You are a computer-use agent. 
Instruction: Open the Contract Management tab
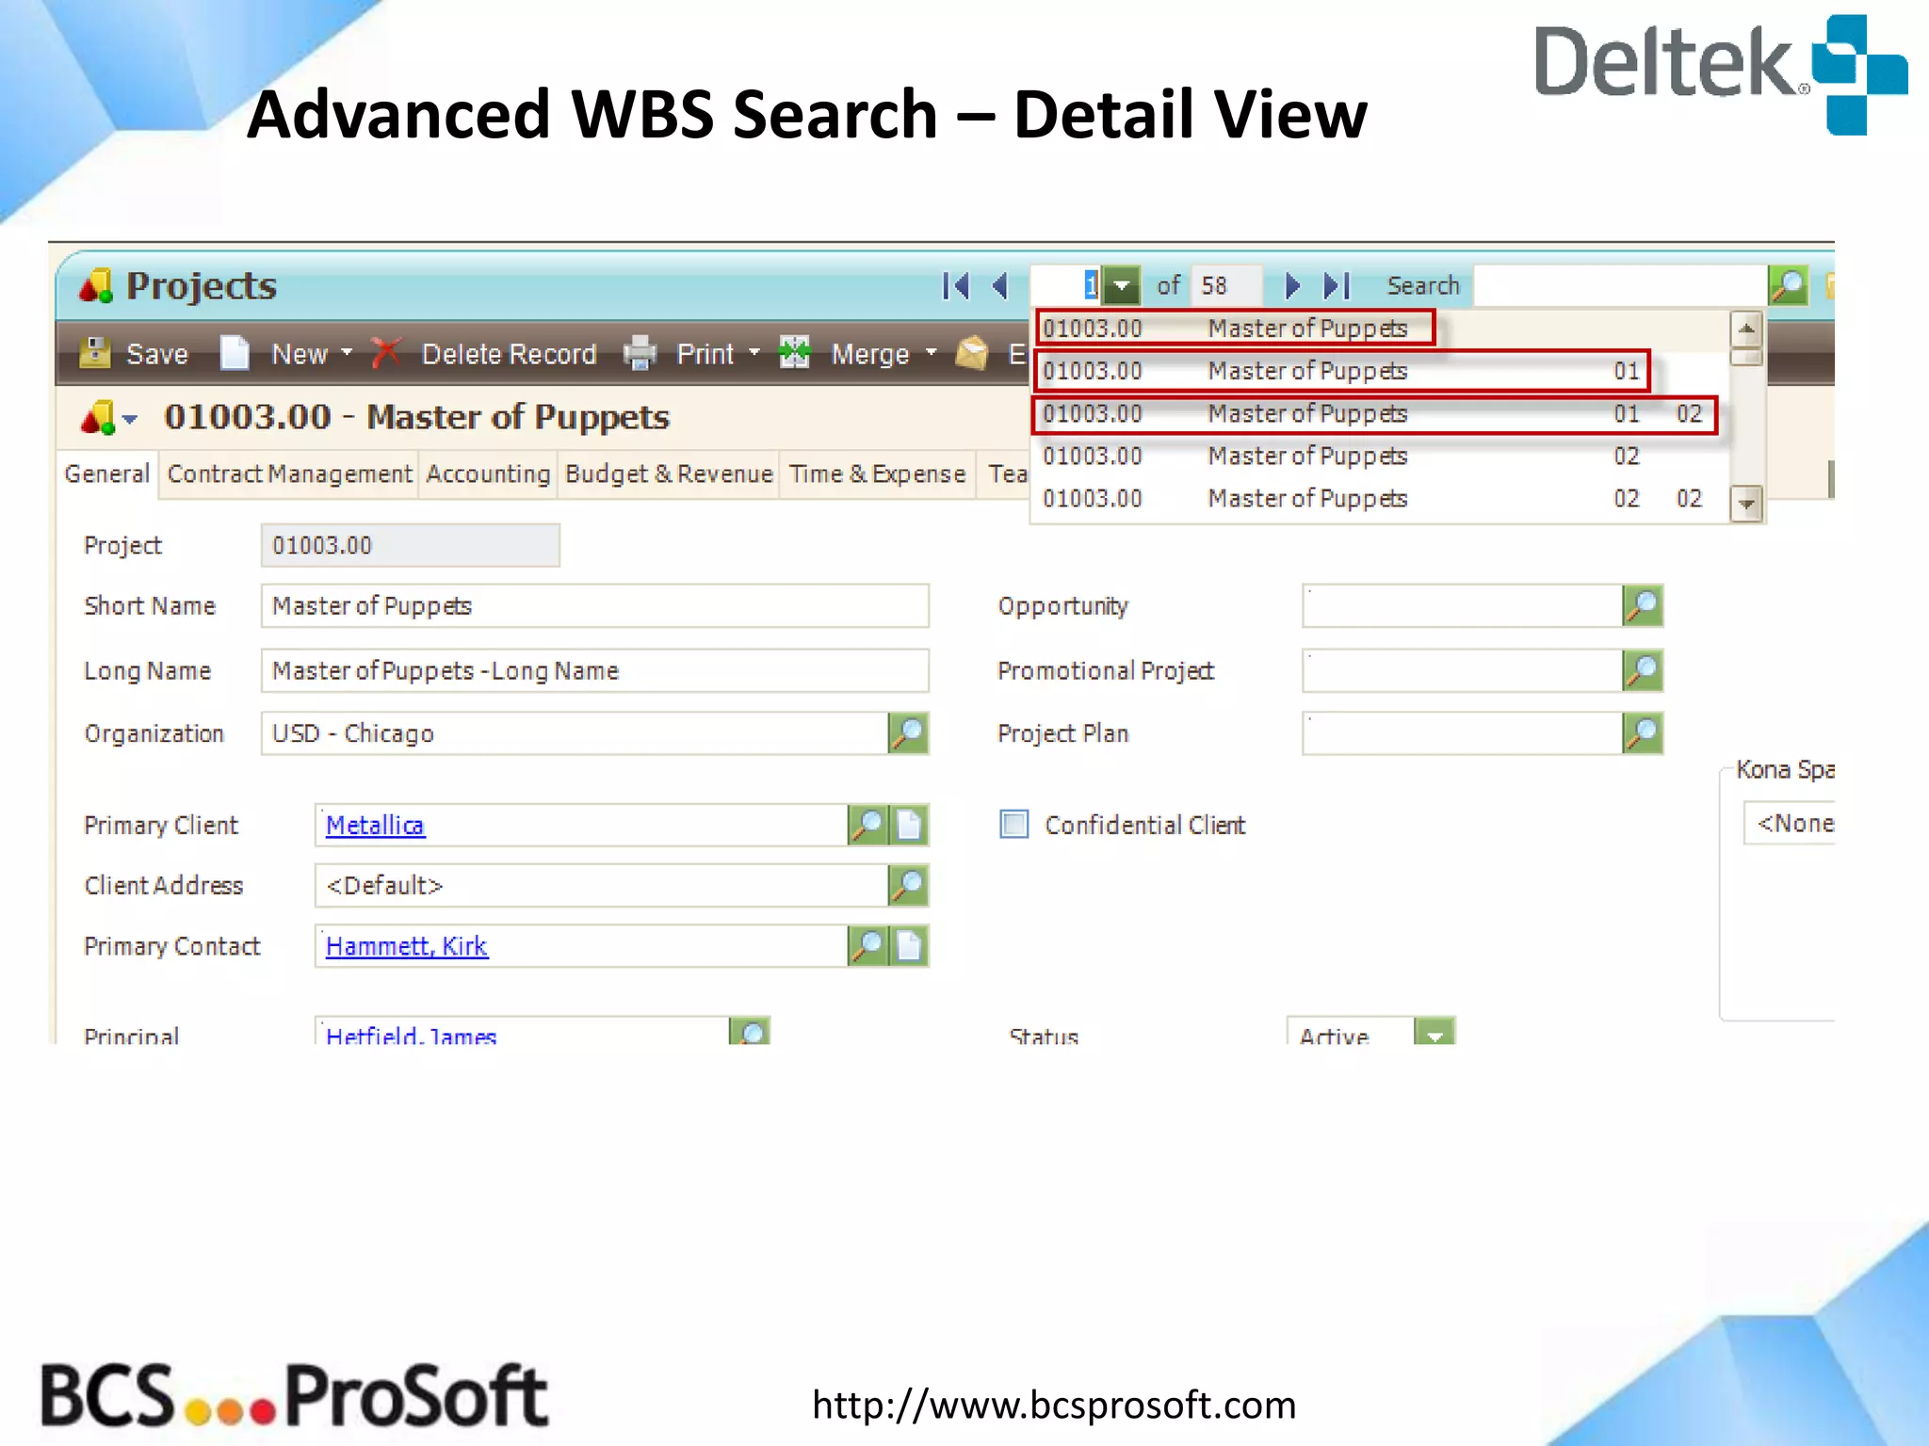click(289, 474)
